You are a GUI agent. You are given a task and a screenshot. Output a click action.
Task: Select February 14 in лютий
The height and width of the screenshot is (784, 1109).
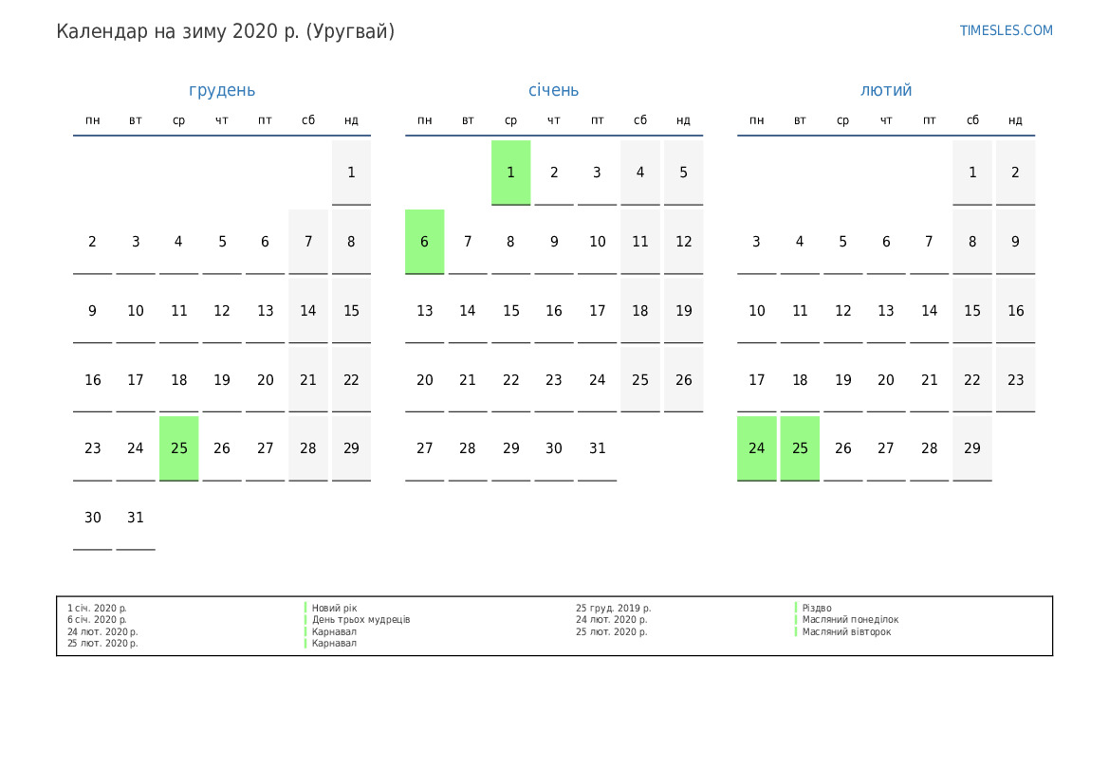point(930,310)
